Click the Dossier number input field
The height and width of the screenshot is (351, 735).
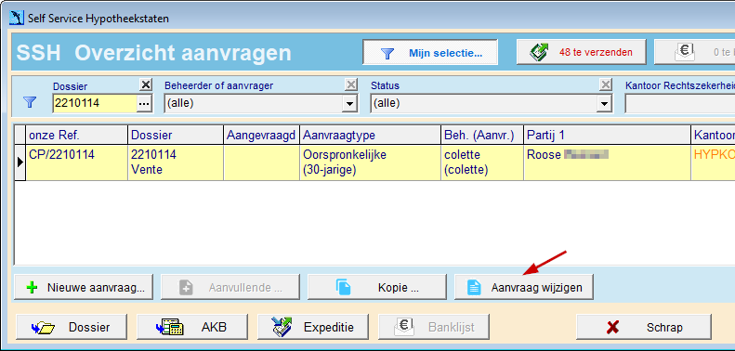(95, 104)
